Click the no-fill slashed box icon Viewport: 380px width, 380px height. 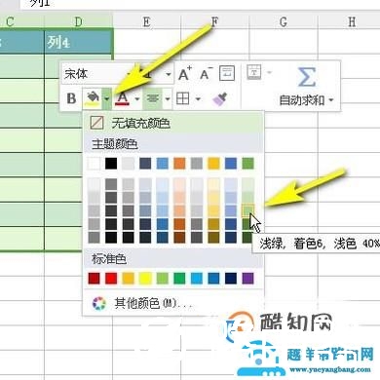point(96,123)
